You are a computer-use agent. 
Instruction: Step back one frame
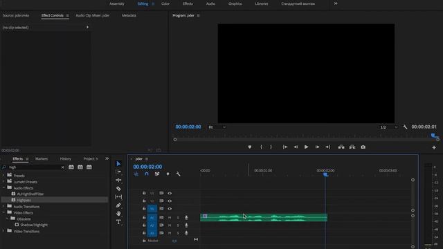296,147
